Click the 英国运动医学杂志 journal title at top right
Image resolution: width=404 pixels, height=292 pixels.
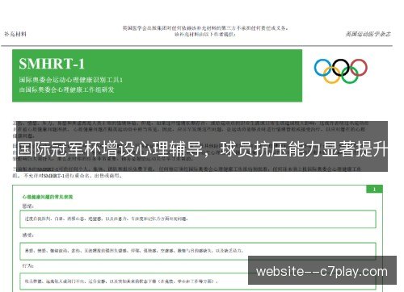368,34
